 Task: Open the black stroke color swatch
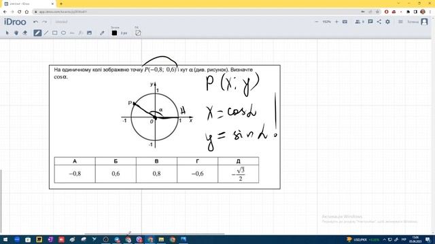pos(114,33)
